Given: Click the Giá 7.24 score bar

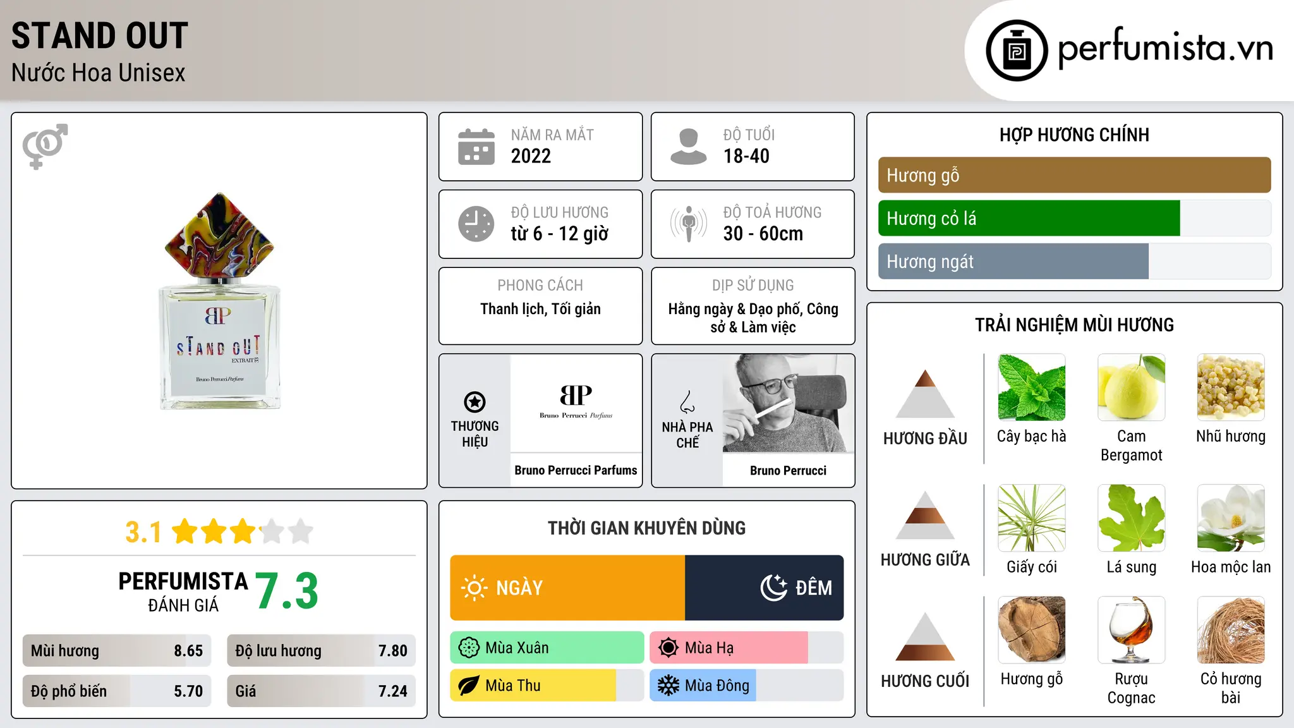Looking at the screenshot, I should point(321,691).
